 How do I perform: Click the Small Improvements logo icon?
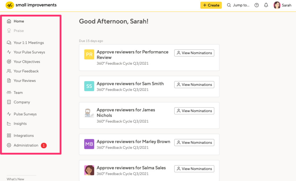(10, 5)
